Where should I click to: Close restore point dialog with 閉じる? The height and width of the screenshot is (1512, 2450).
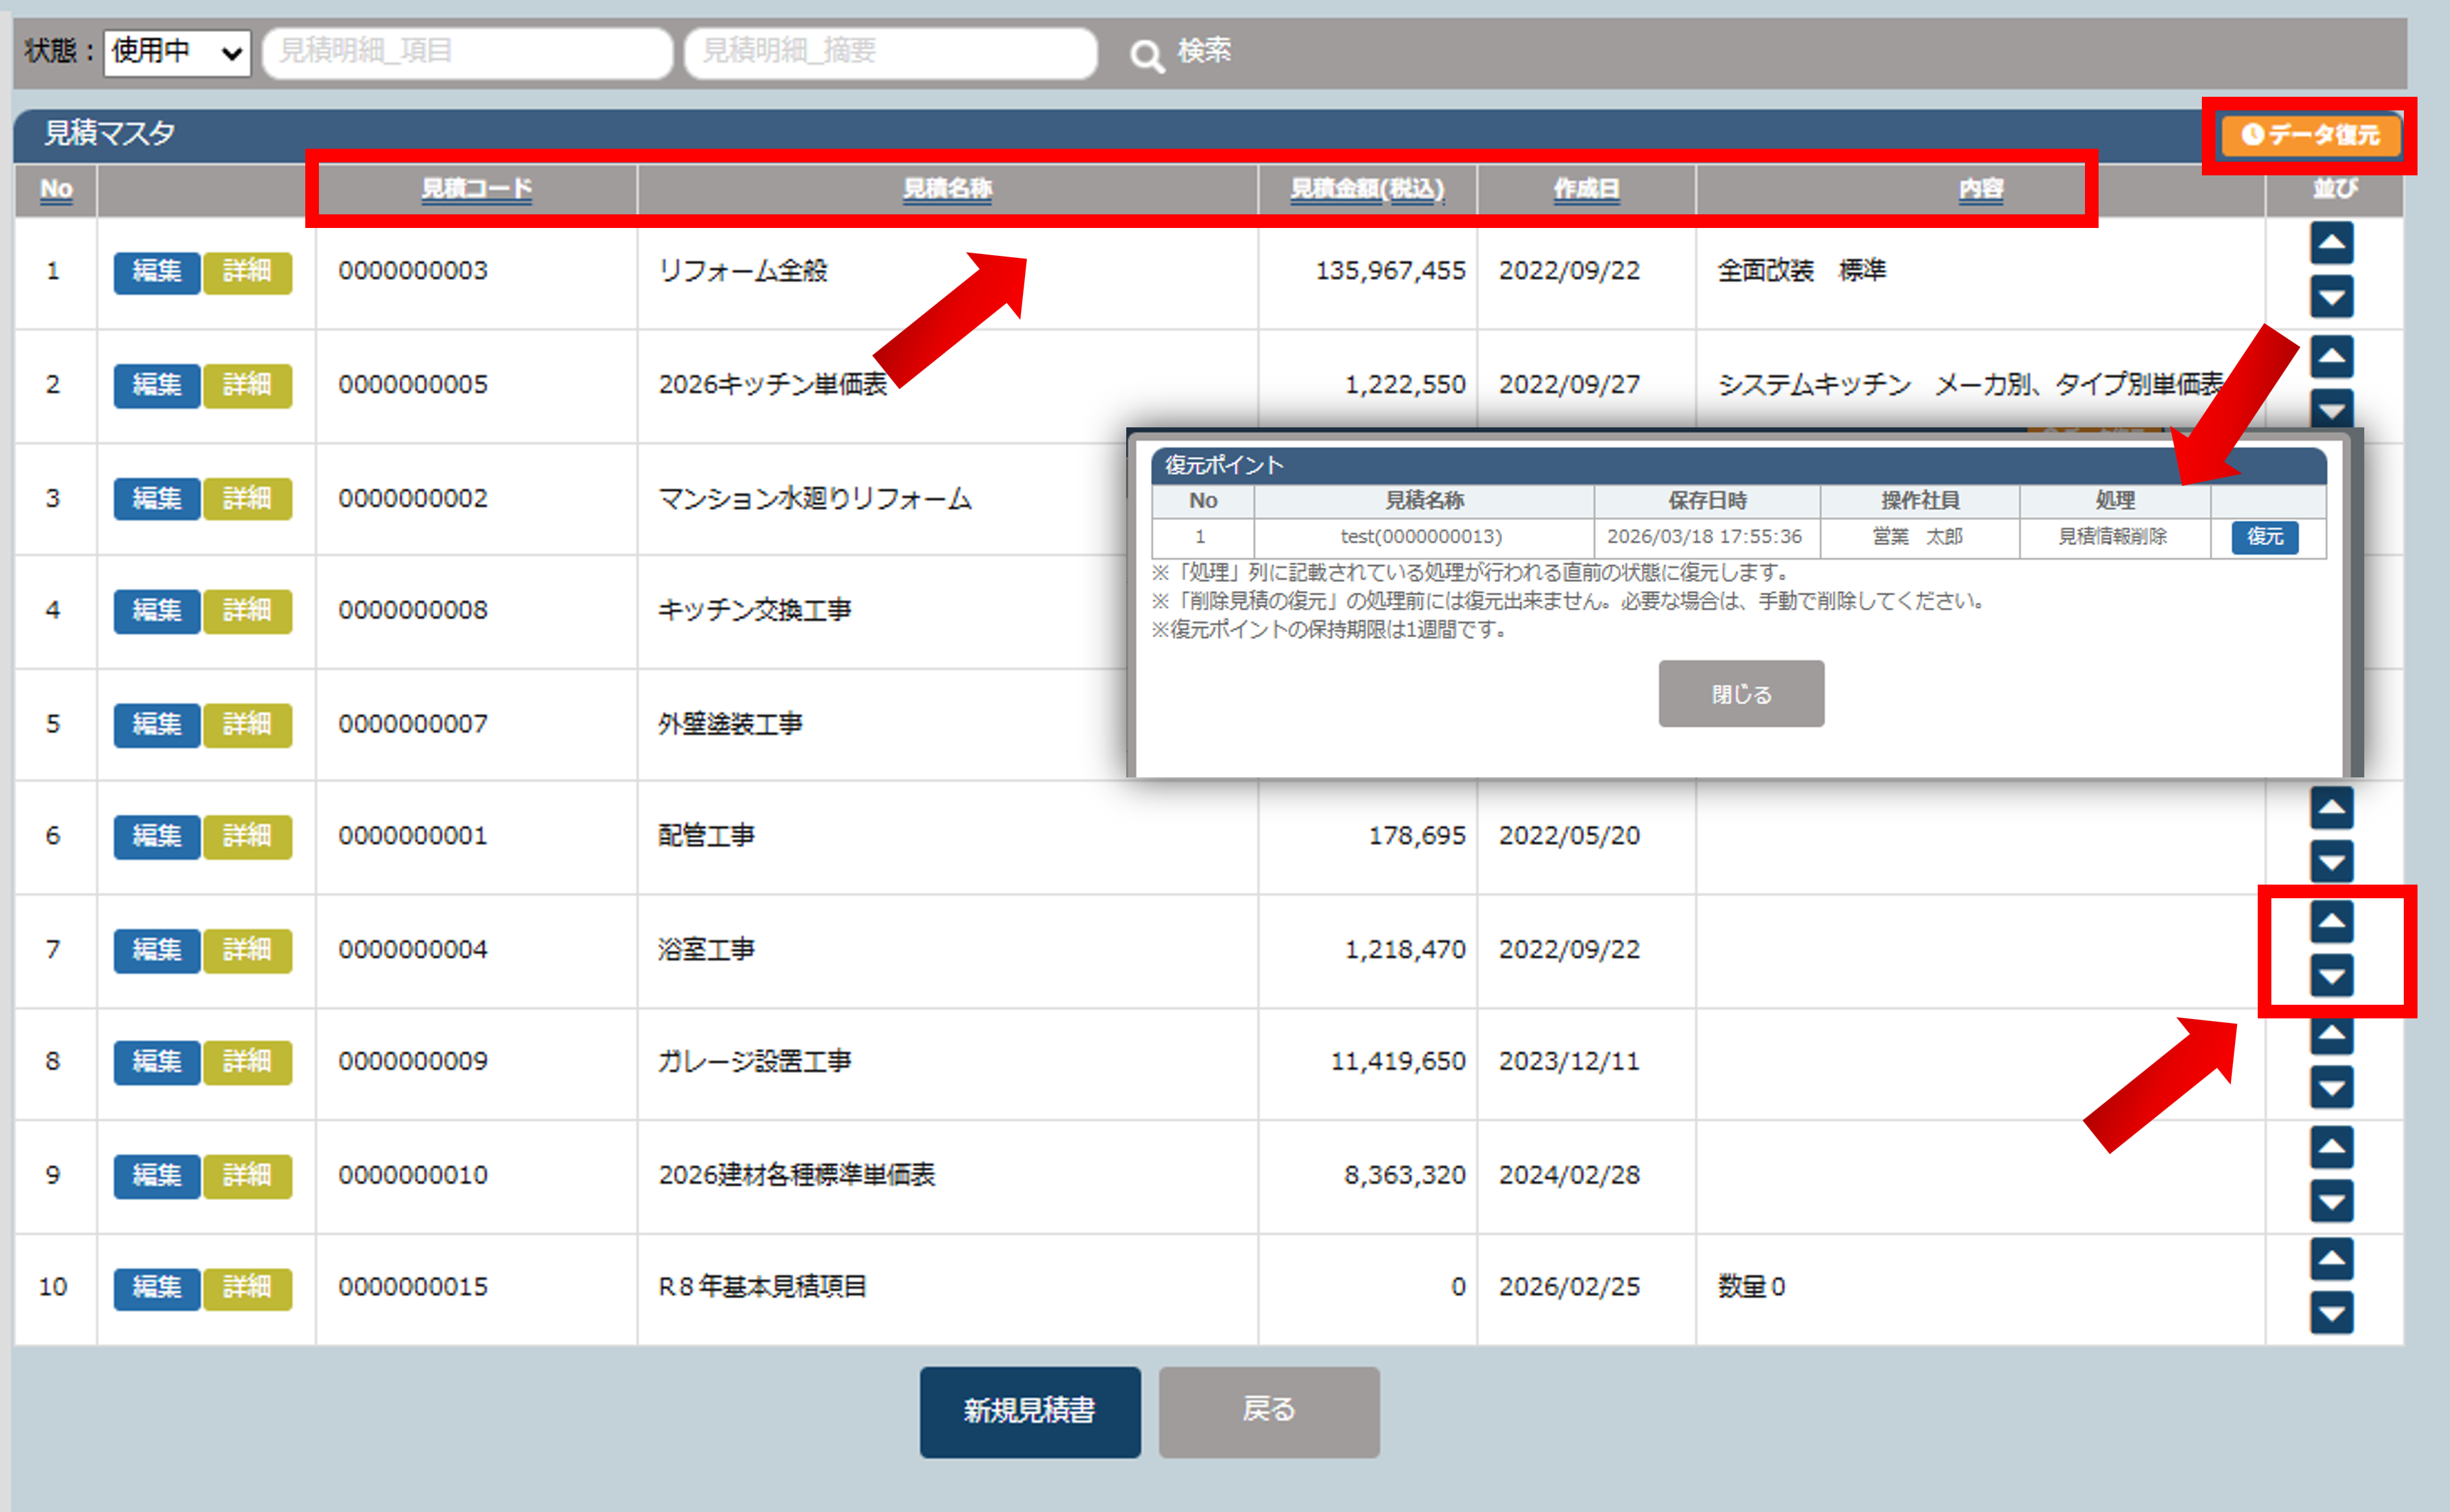pyautogui.click(x=1740, y=693)
